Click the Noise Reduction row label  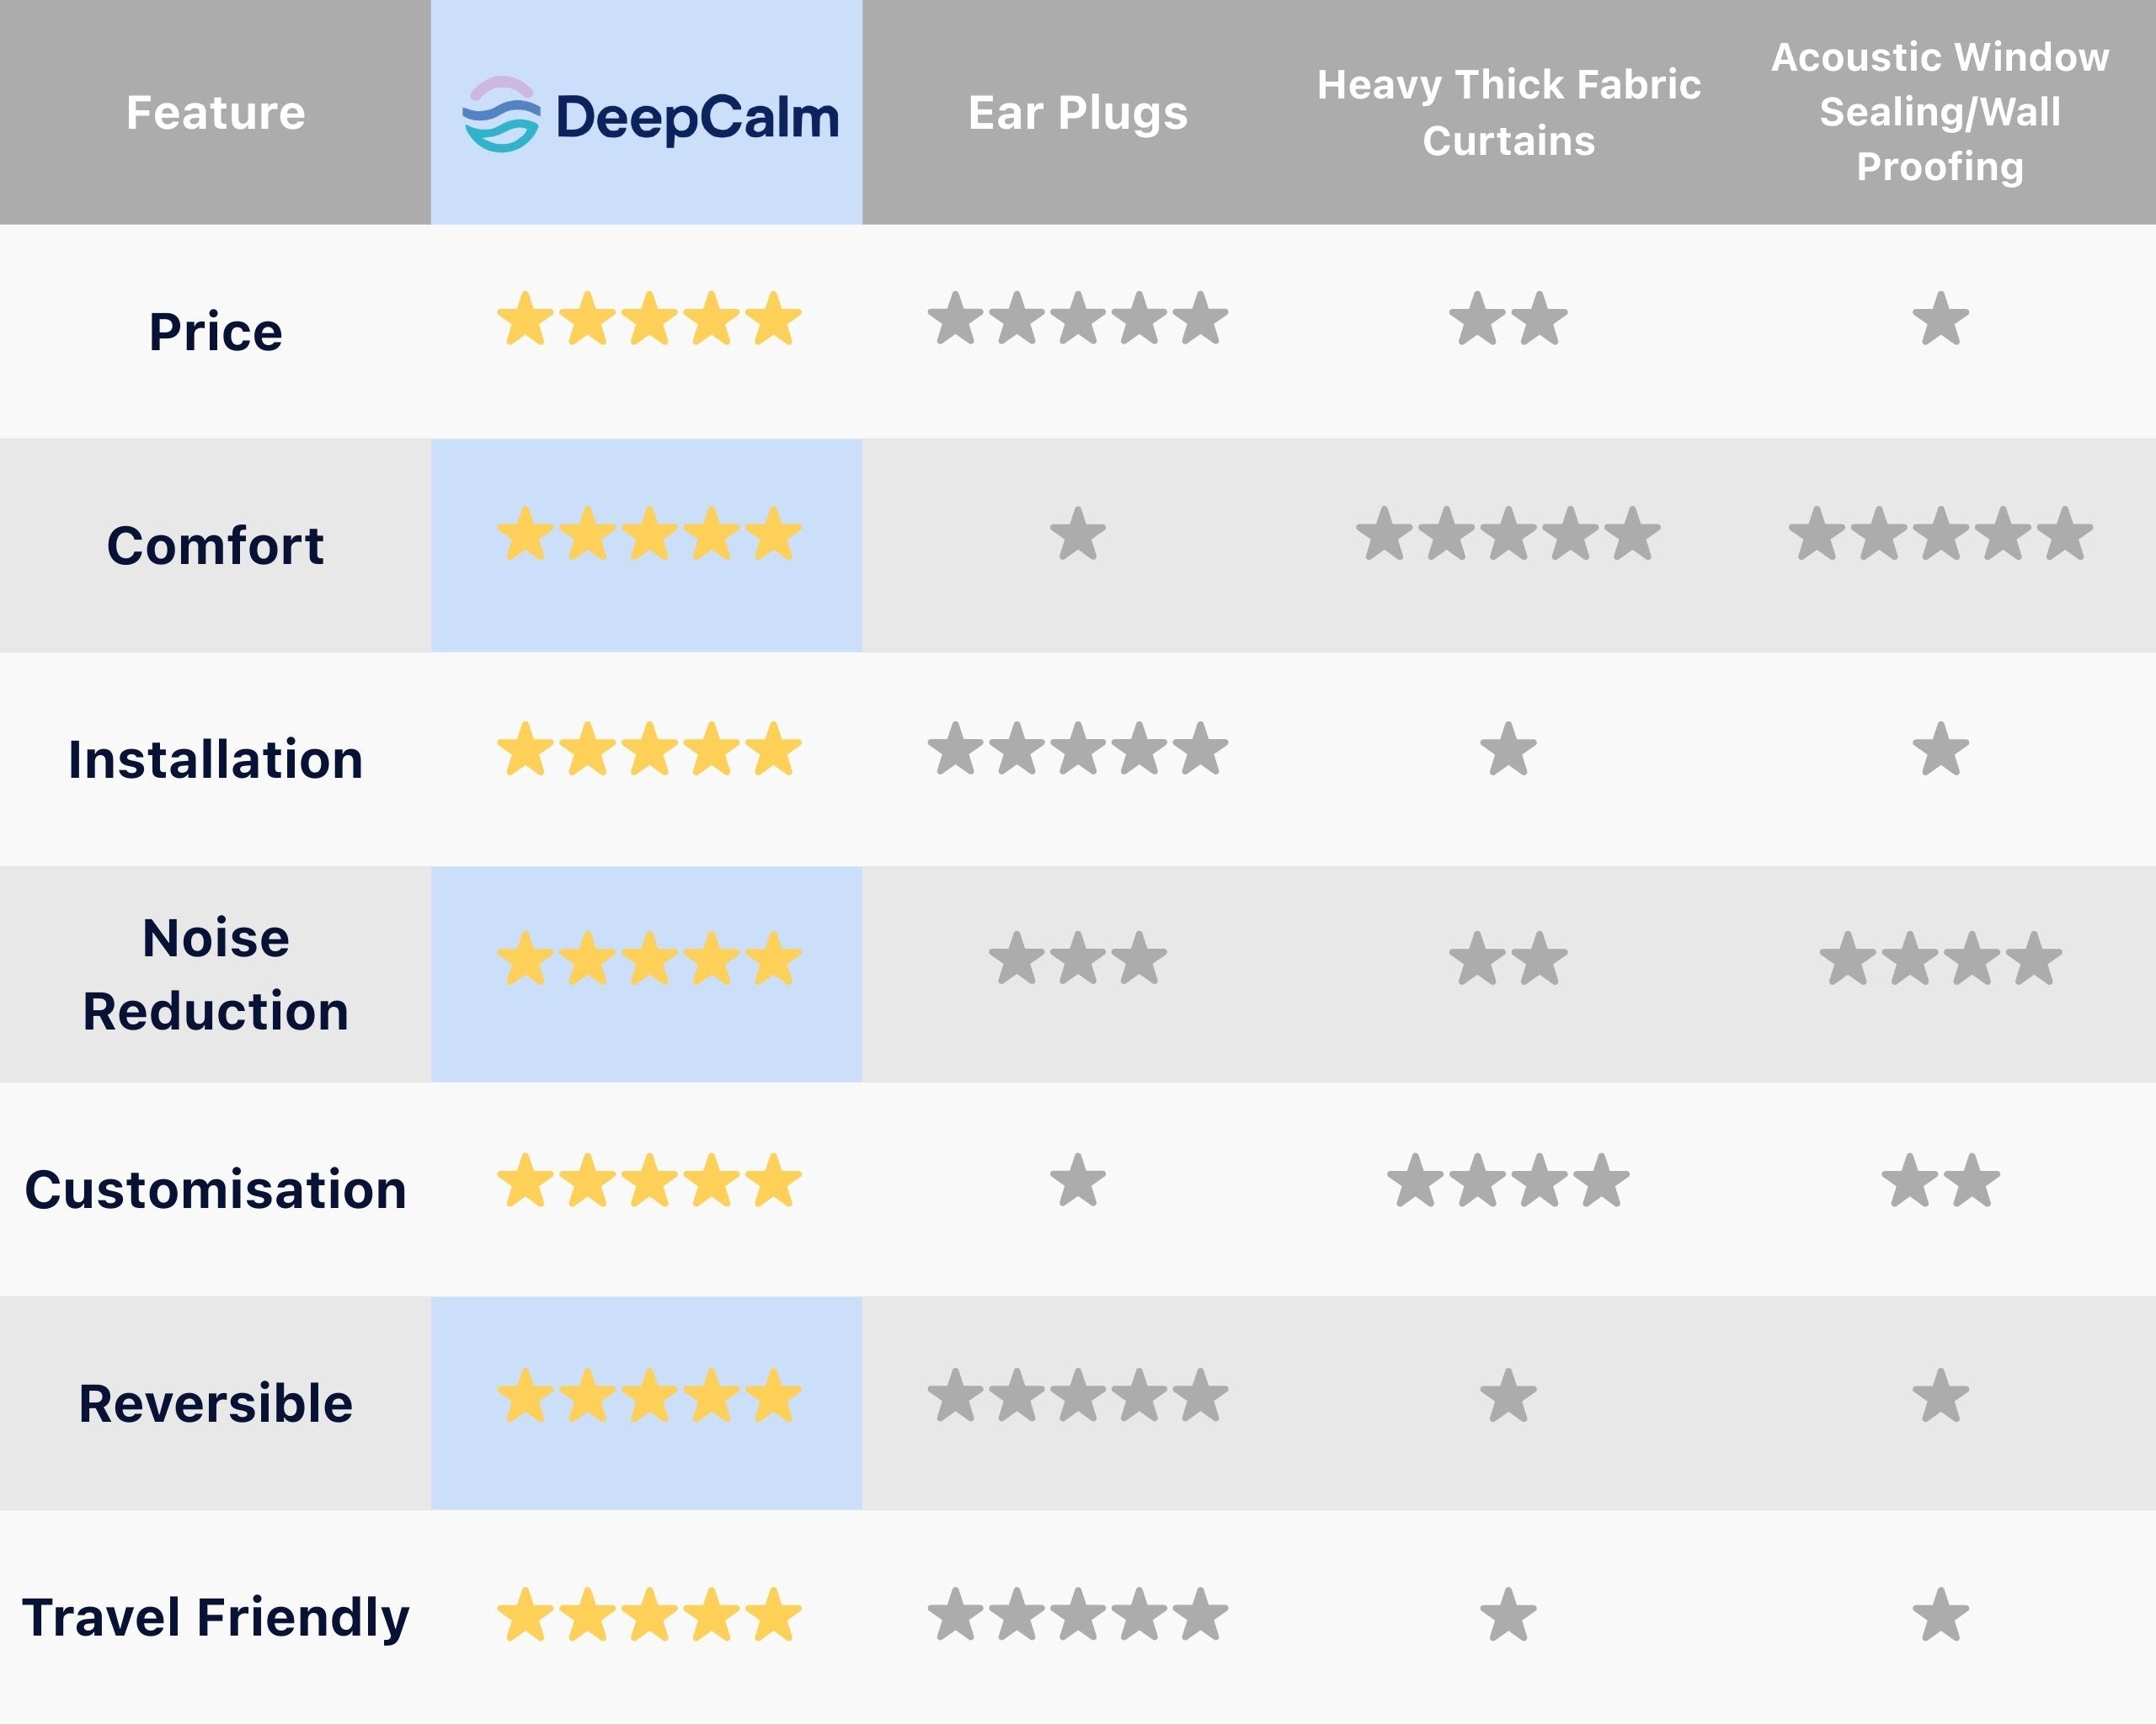[x=215, y=975]
